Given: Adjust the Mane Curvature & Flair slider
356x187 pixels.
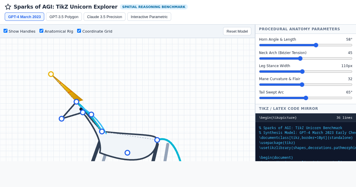Looking at the screenshot, I should [x=306, y=85].
